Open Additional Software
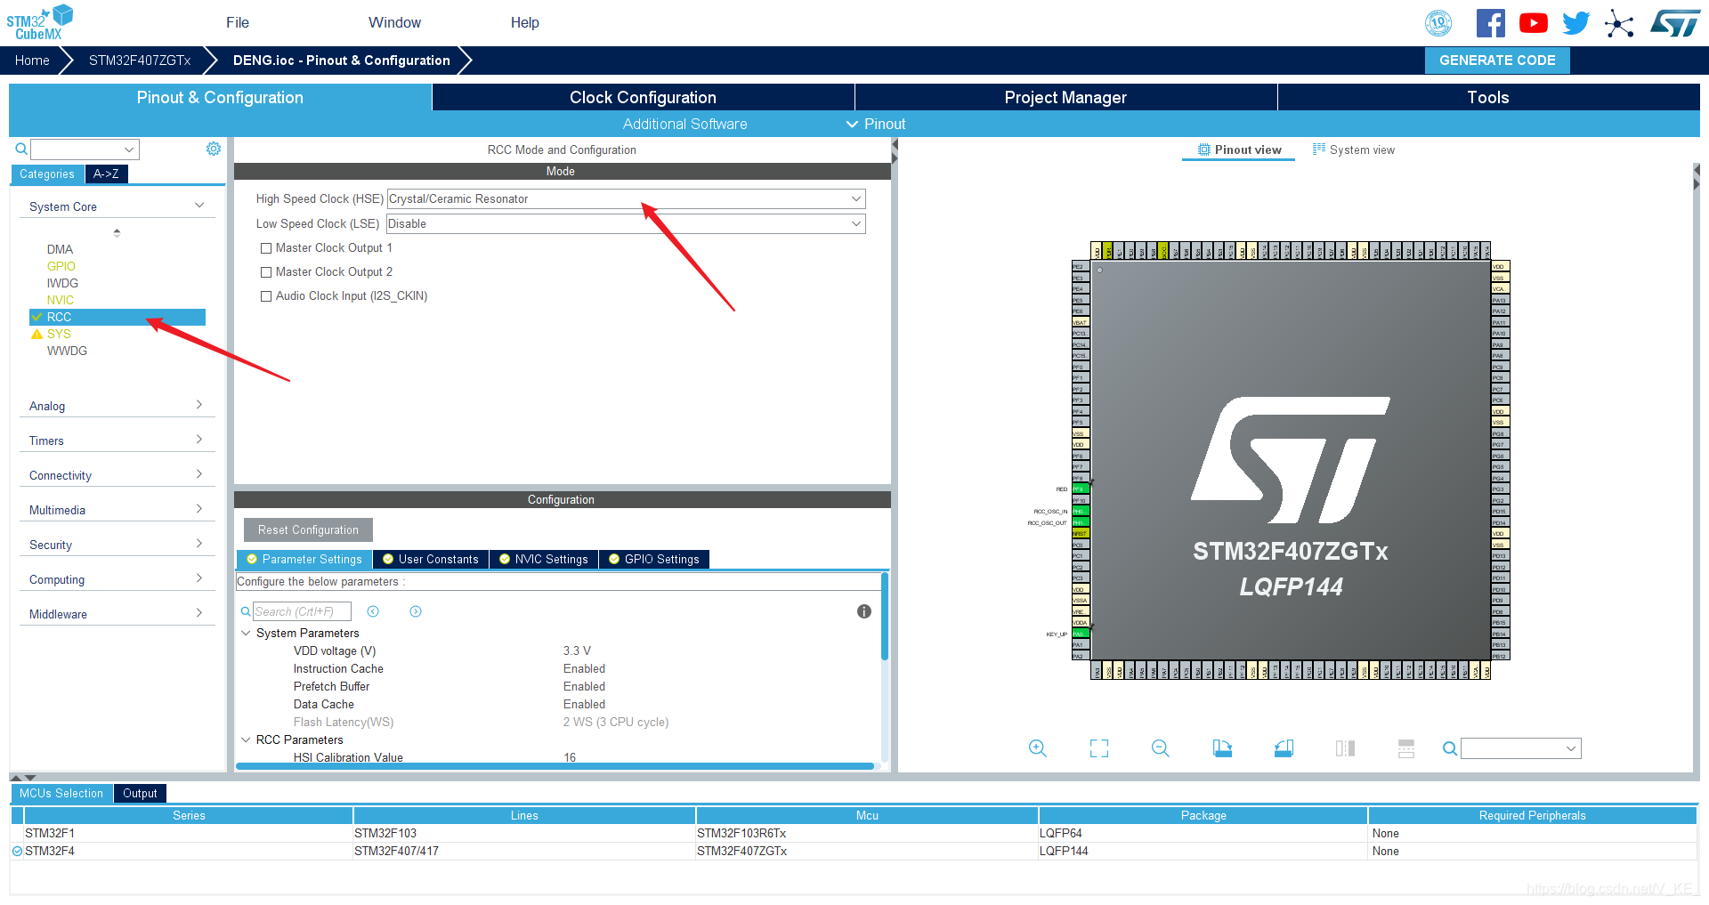The image size is (1709, 905). click(x=684, y=124)
